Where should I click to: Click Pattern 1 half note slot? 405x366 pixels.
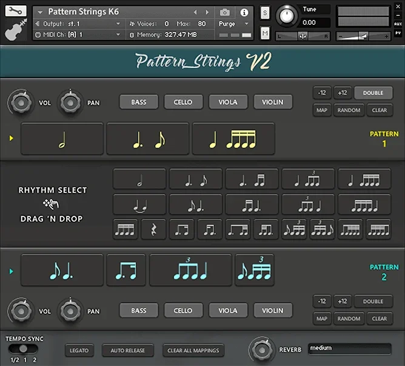coord(62,139)
